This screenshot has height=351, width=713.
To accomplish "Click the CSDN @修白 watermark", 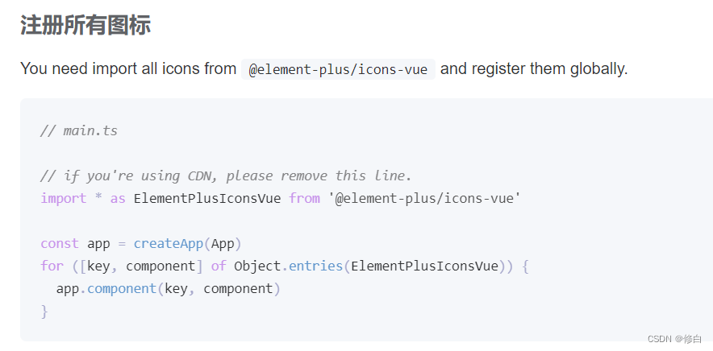I will [x=676, y=339].
